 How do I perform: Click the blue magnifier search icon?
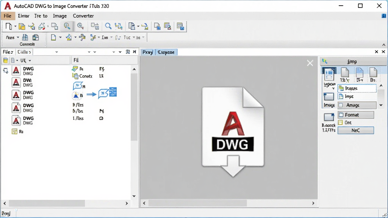pos(108,26)
